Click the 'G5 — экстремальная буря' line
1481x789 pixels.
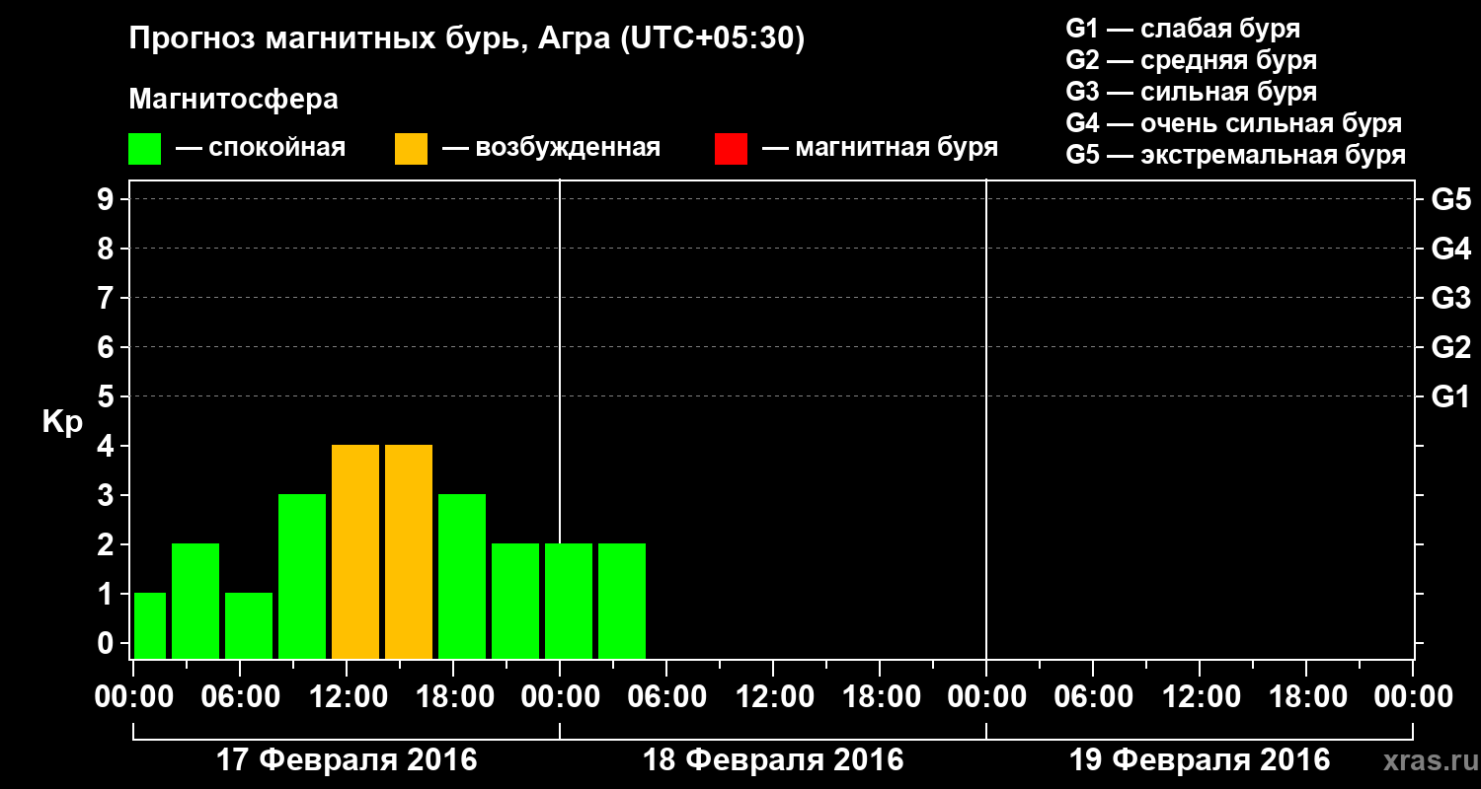[1236, 155]
